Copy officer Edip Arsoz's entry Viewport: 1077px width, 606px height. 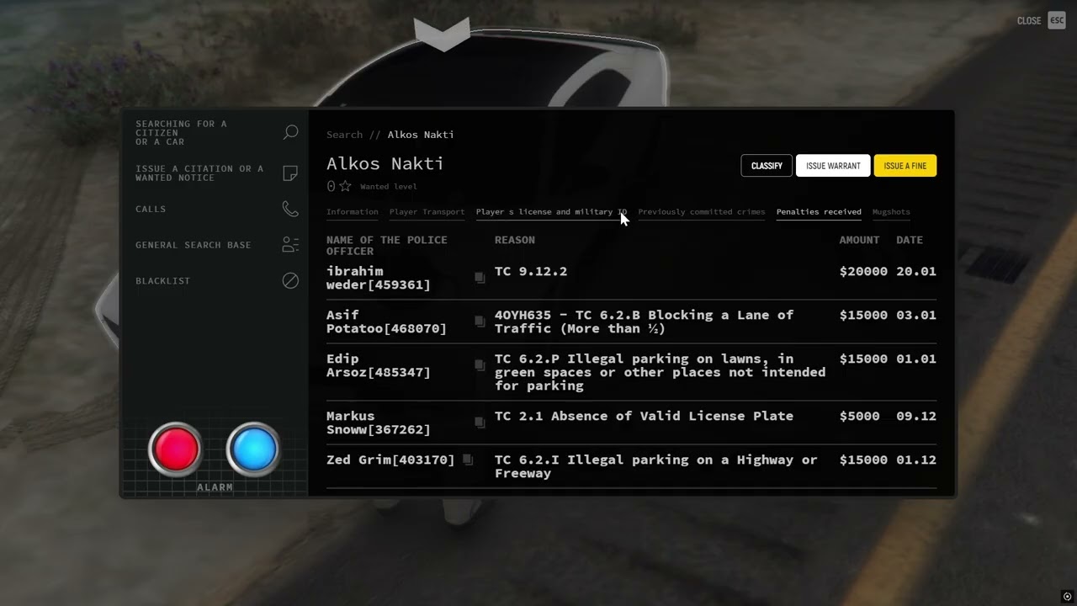pyautogui.click(x=480, y=365)
